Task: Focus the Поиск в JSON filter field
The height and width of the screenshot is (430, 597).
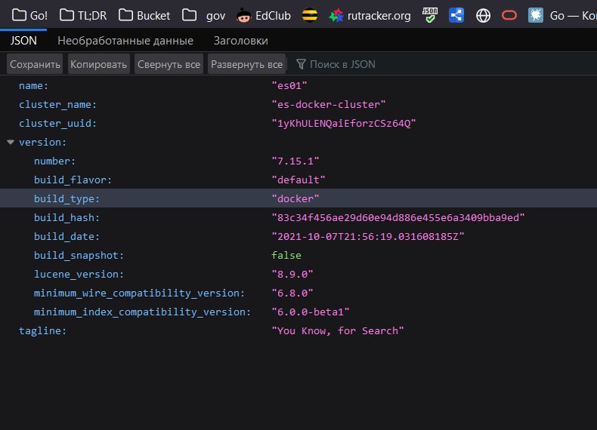Action: (342, 64)
